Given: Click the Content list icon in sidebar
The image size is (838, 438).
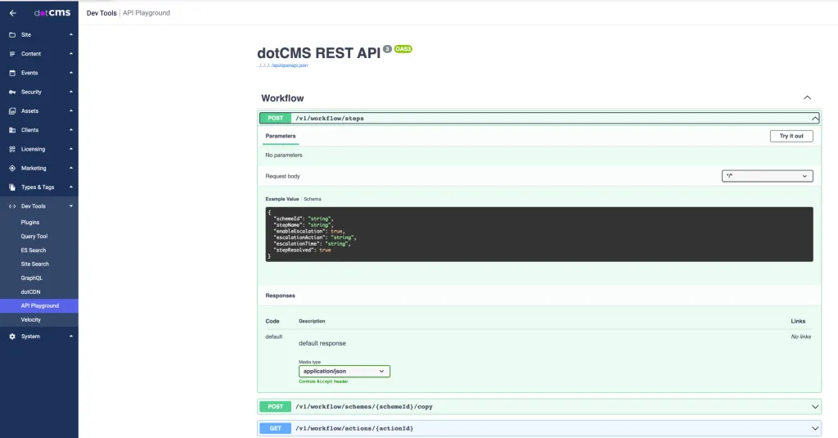Looking at the screenshot, I should [x=12, y=54].
